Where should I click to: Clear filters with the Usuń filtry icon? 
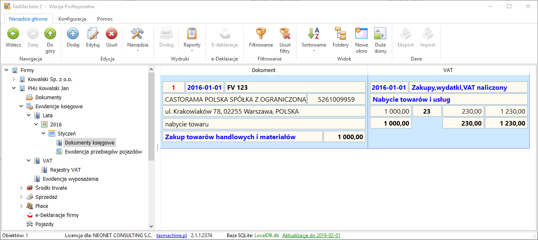[285, 34]
